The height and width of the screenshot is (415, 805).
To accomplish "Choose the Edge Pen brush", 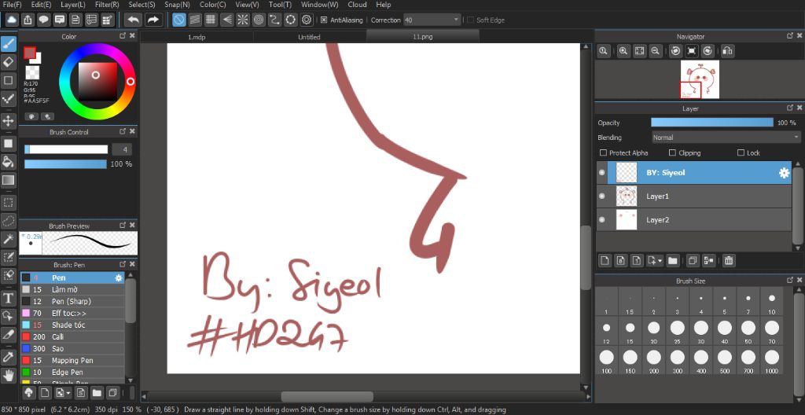I will 72,373.
